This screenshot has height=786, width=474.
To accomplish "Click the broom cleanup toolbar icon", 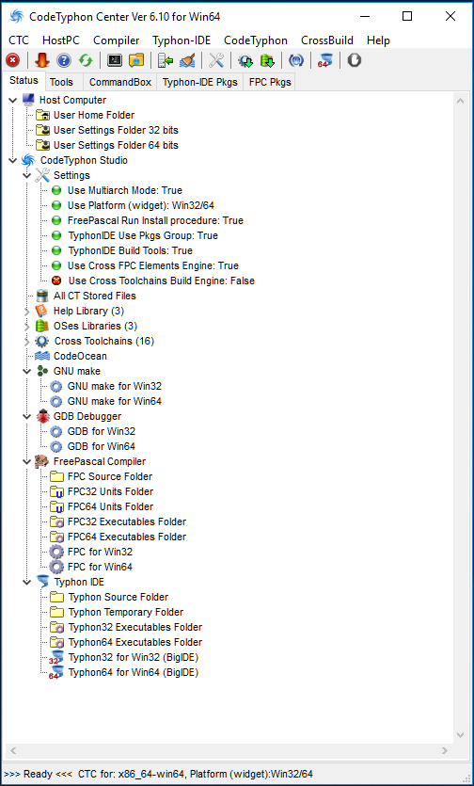I will tap(187, 60).
